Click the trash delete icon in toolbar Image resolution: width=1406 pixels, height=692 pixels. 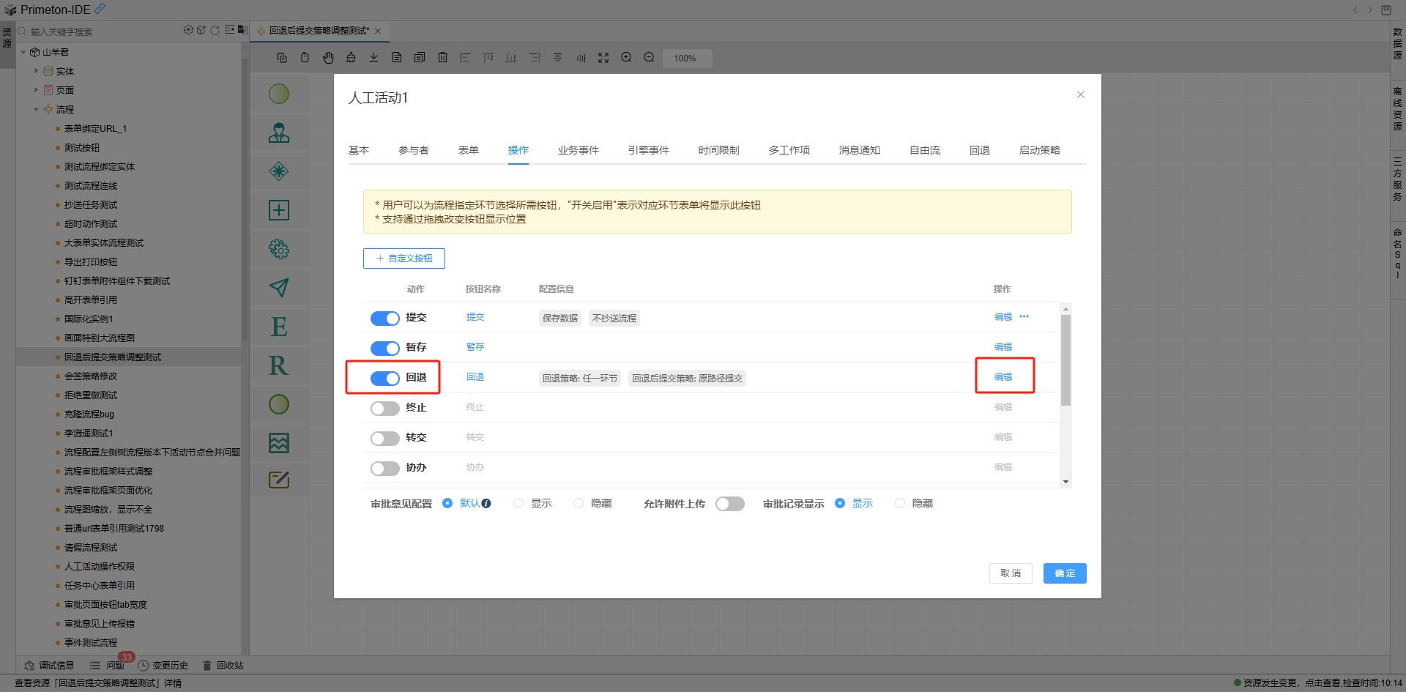click(x=442, y=58)
